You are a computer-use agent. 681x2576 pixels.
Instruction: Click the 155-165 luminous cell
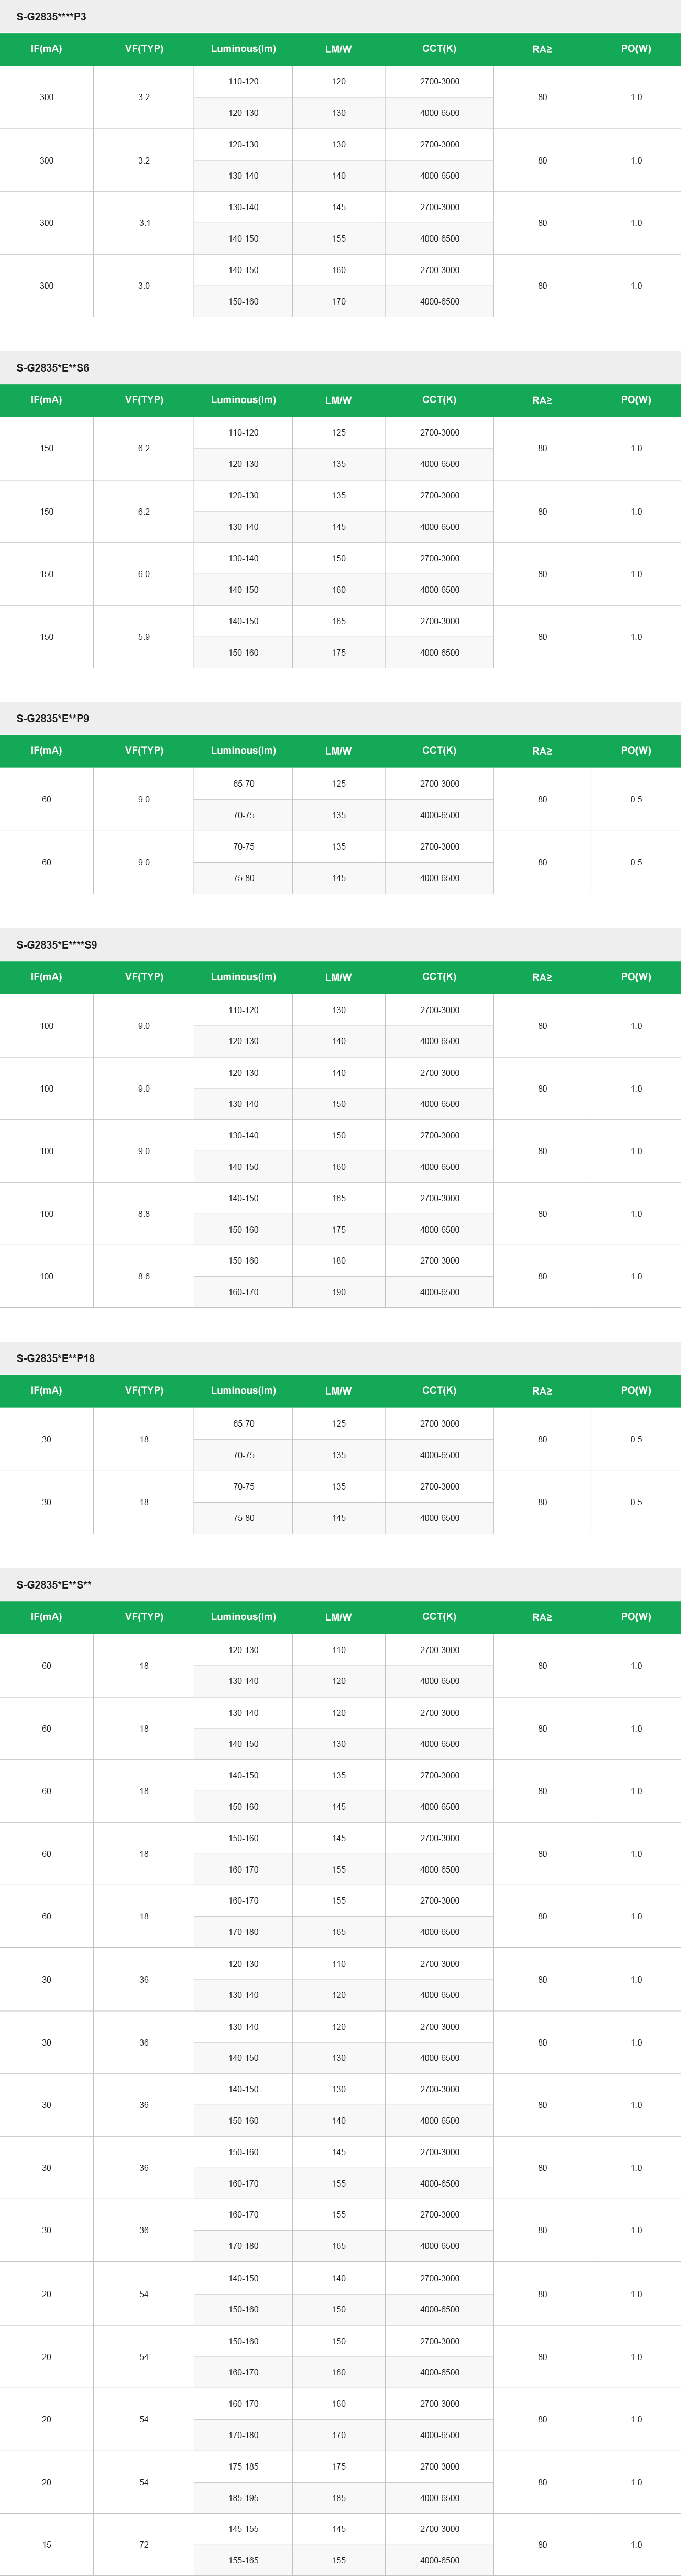(243, 2561)
